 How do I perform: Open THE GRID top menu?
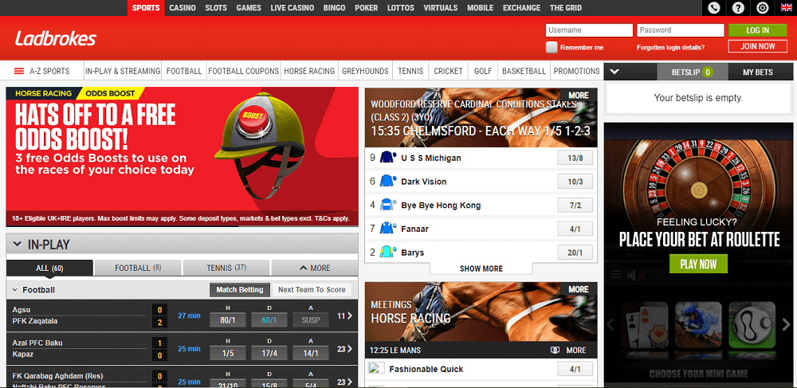pos(566,8)
